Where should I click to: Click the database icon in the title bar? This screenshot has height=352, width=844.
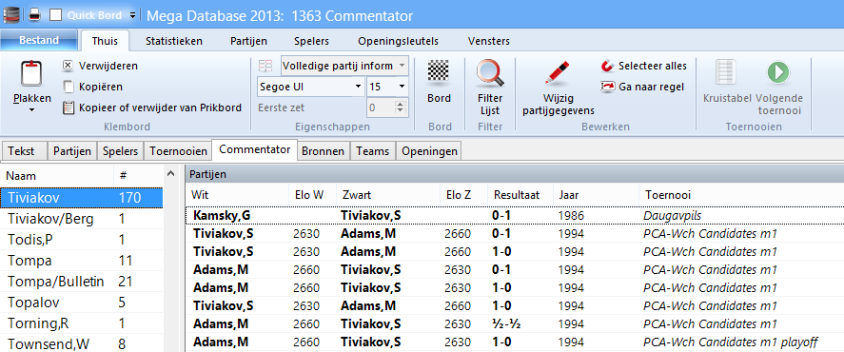11,15
